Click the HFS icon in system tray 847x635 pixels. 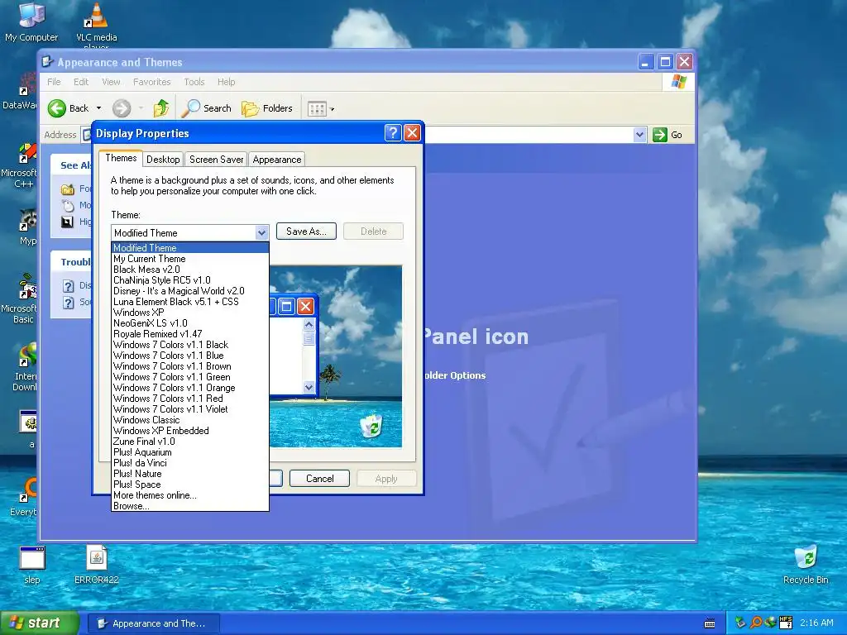click(786, 623)
